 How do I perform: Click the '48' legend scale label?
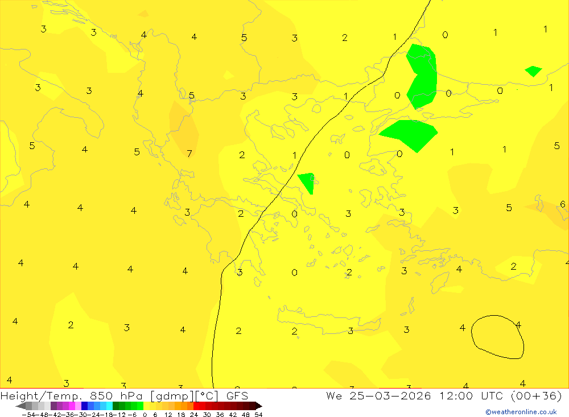coord(246,415)
